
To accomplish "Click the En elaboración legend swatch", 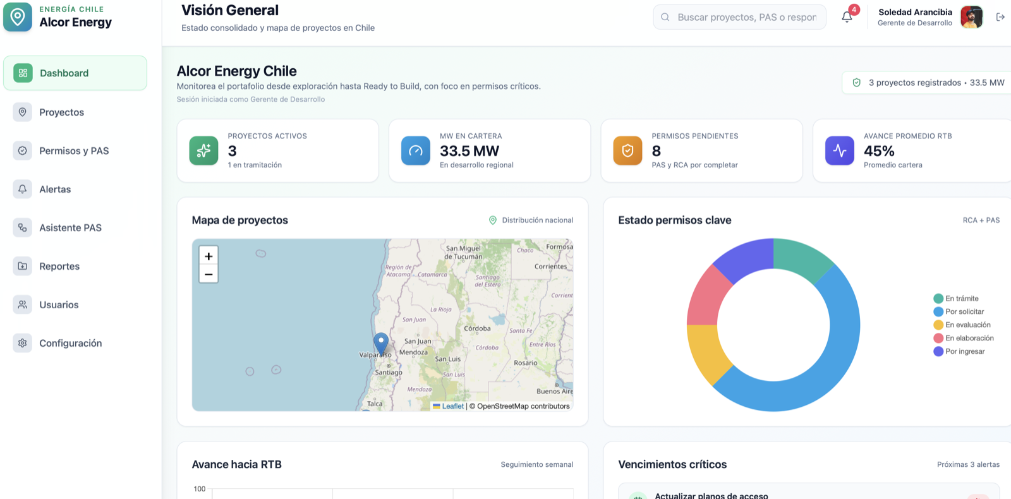I will click(x=938, y=339).
